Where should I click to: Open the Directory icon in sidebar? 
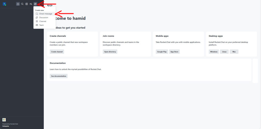[x=27, y=4]
